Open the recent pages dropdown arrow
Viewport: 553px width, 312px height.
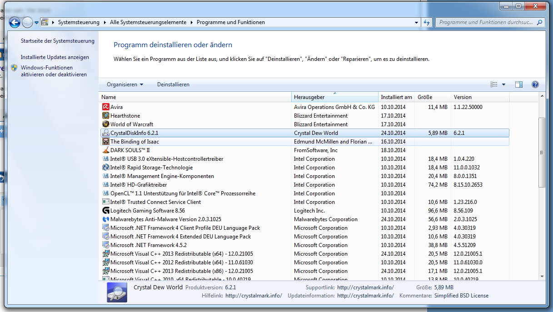pyautogui.click(x=36, y=22)
